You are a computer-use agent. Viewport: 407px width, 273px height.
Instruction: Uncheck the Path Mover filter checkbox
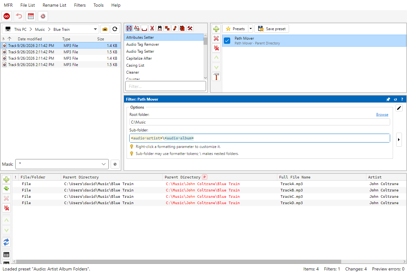point(227,41)
